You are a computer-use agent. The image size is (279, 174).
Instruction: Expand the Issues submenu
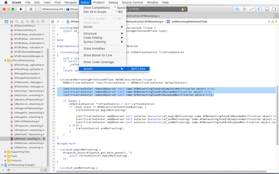point(102,27)
